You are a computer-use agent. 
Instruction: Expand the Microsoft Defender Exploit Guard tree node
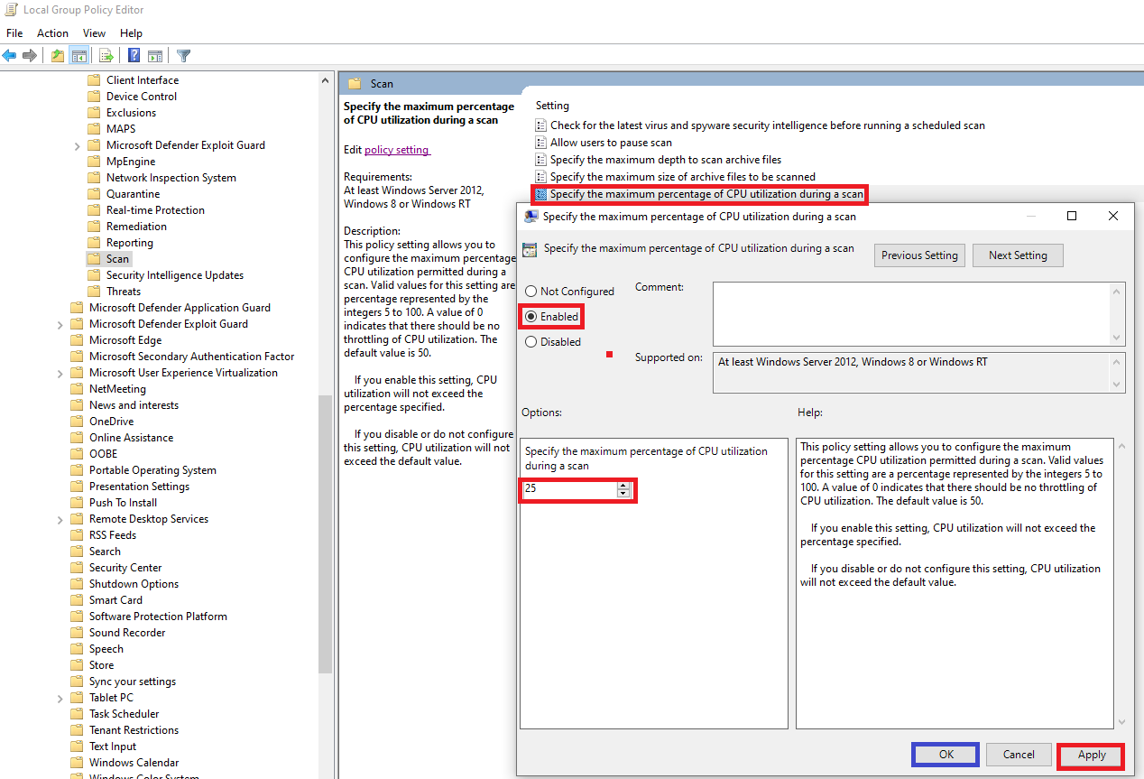pyautogui.click(x=77, y=144)
